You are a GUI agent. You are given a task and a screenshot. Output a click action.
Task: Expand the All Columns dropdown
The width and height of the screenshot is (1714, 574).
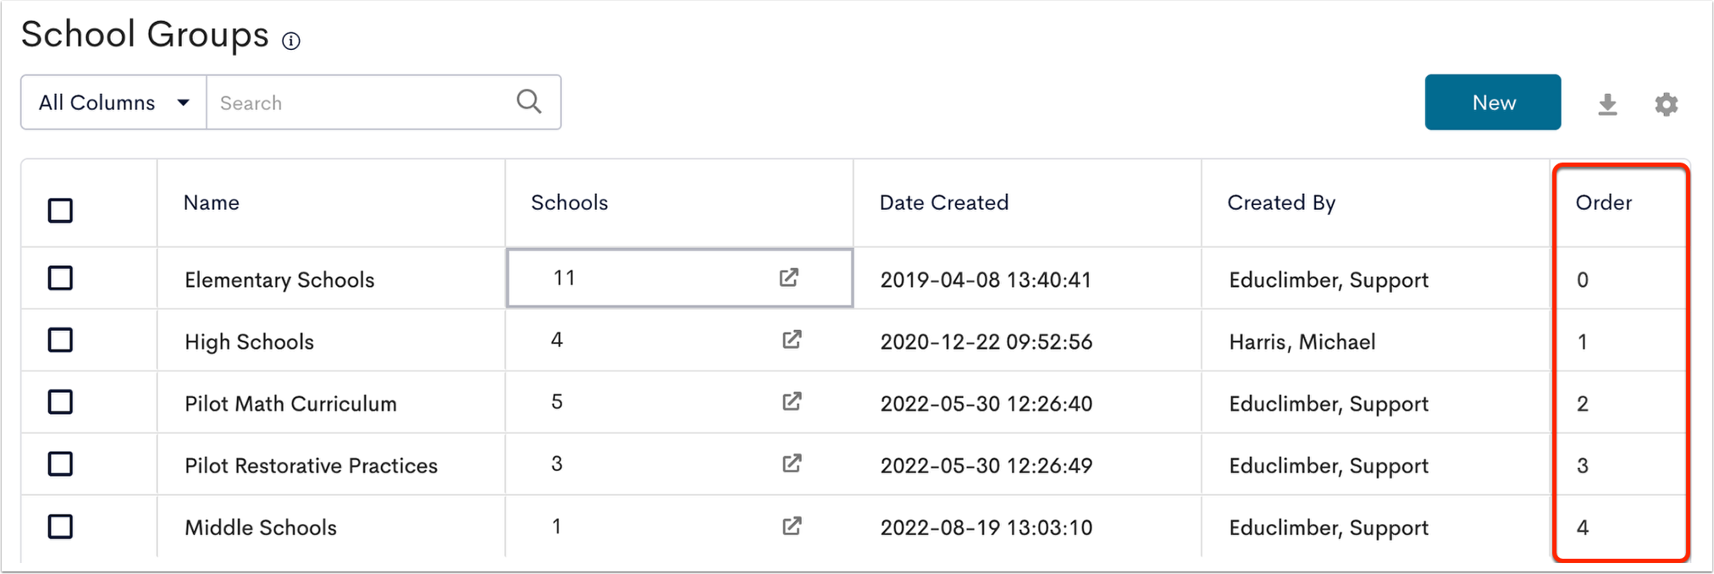[113, 102]
